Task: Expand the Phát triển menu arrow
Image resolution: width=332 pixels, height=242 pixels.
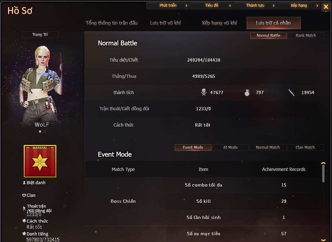Action: [186, 6]
